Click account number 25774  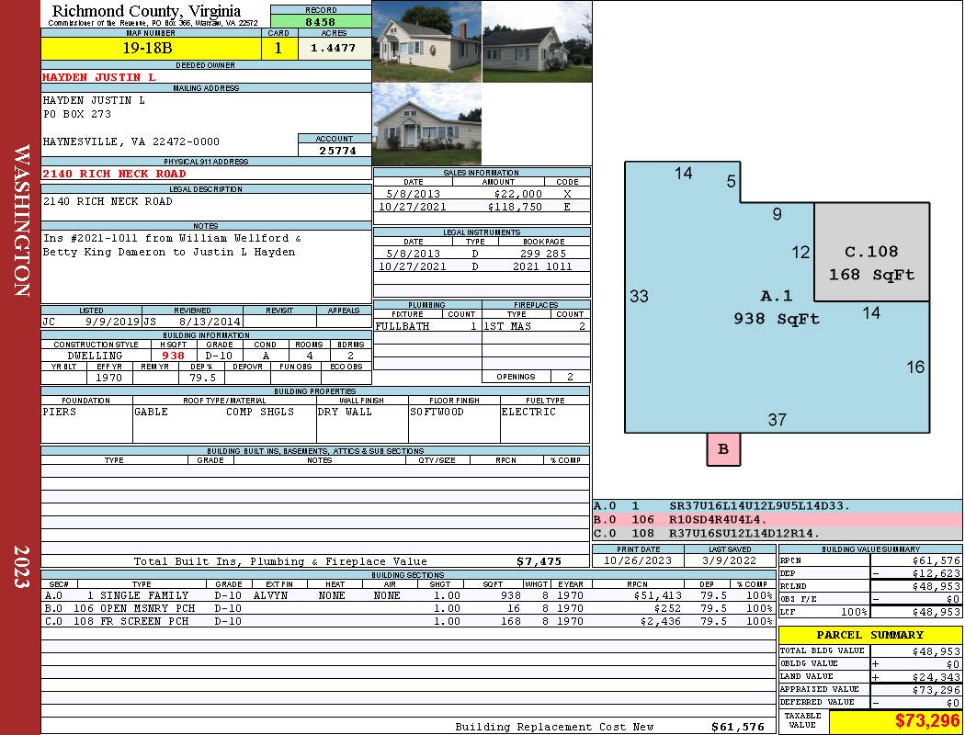[x=337, y=150]
